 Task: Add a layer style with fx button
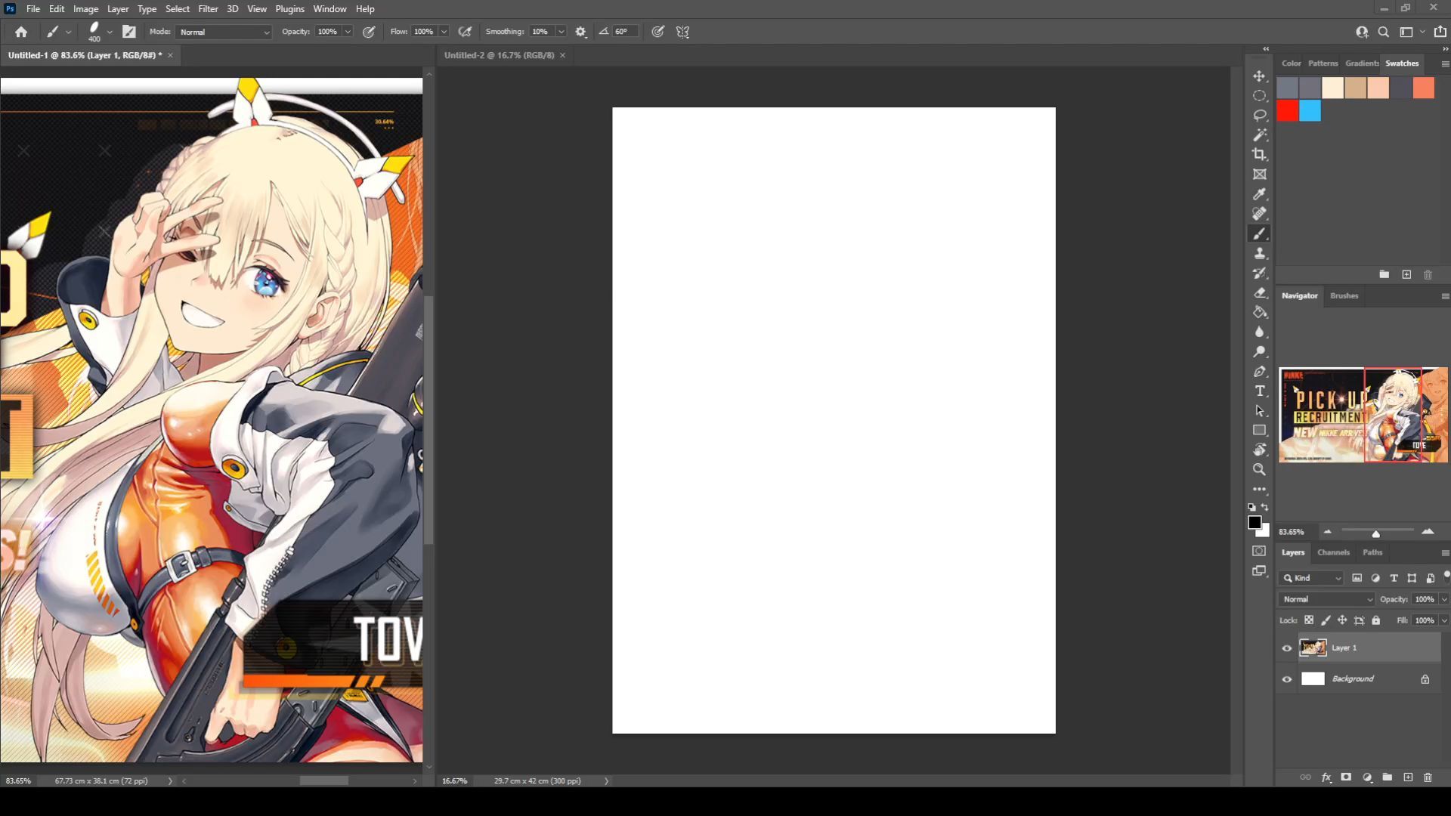coord(1326,777)
